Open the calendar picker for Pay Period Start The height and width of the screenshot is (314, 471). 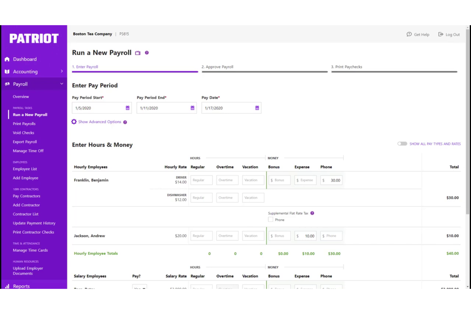coord(127,108)
